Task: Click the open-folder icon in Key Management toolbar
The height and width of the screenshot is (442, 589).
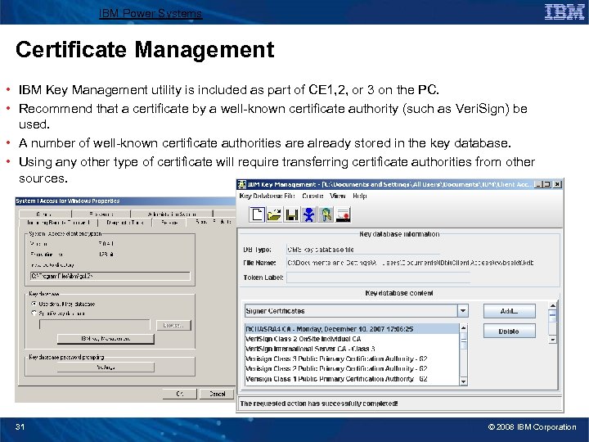Action: point(274,215)
